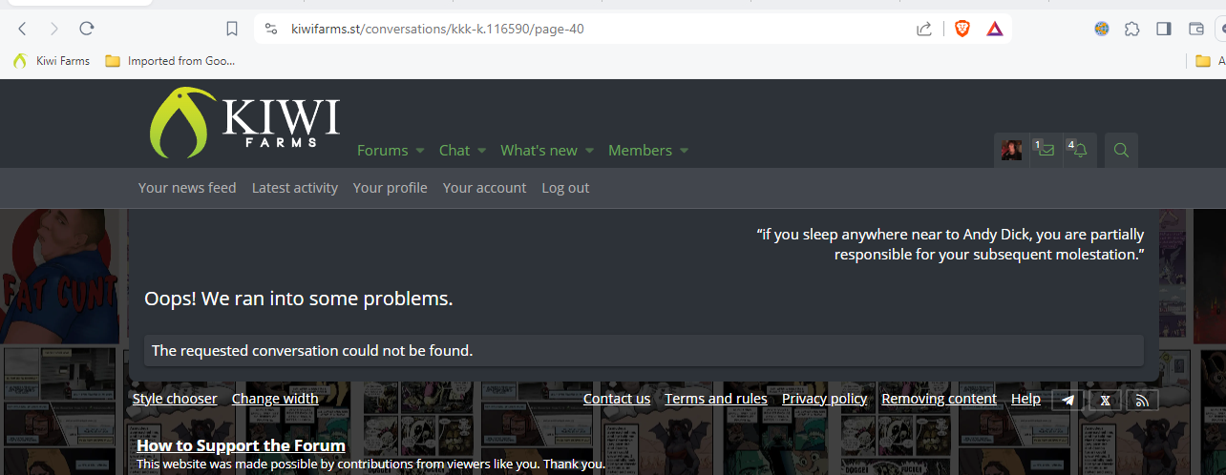Click the Change width link
1226x475 pixels.
point(275,399)
